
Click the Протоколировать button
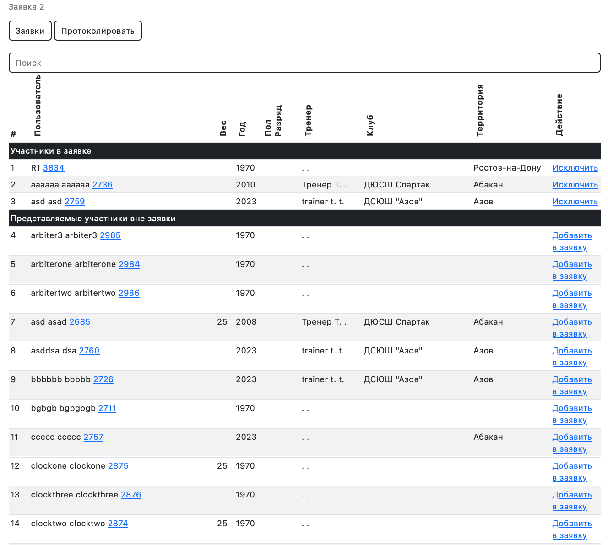(x=98, y=31)
